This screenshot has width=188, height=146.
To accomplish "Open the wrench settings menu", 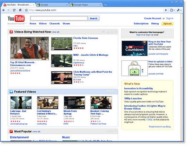I will [179, 10].
